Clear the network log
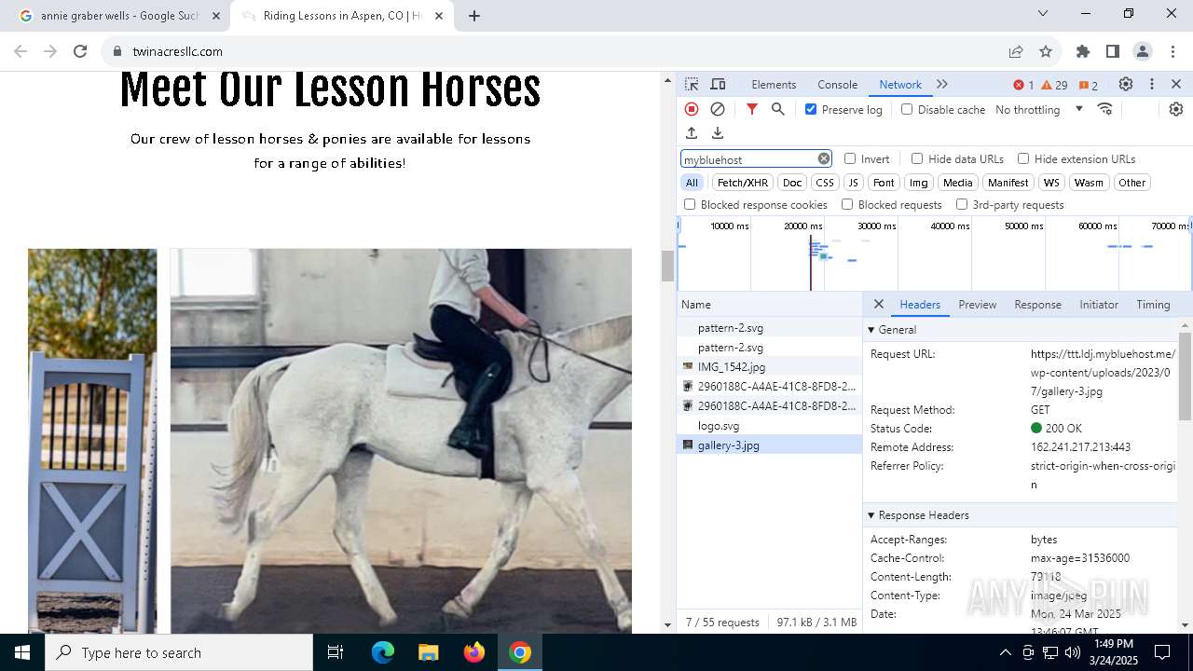The width and height of the screenshot is (1193, 671). [718, 109]
